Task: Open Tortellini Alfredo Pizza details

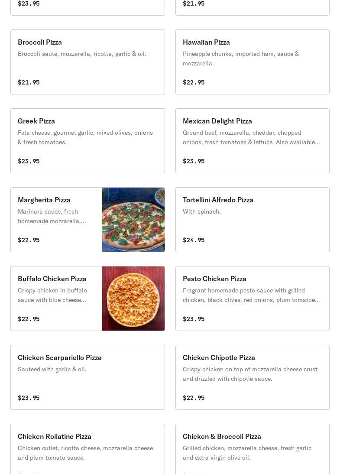Action: [253, 220]
